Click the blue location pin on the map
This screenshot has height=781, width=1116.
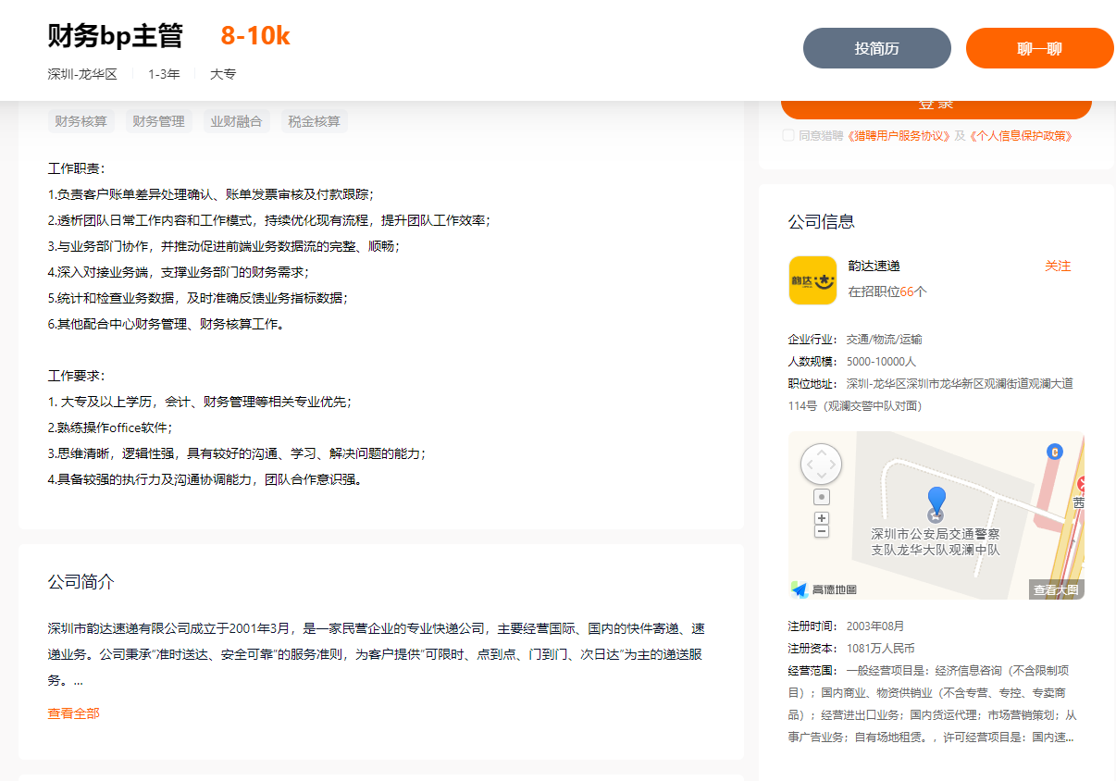point(937,500)
